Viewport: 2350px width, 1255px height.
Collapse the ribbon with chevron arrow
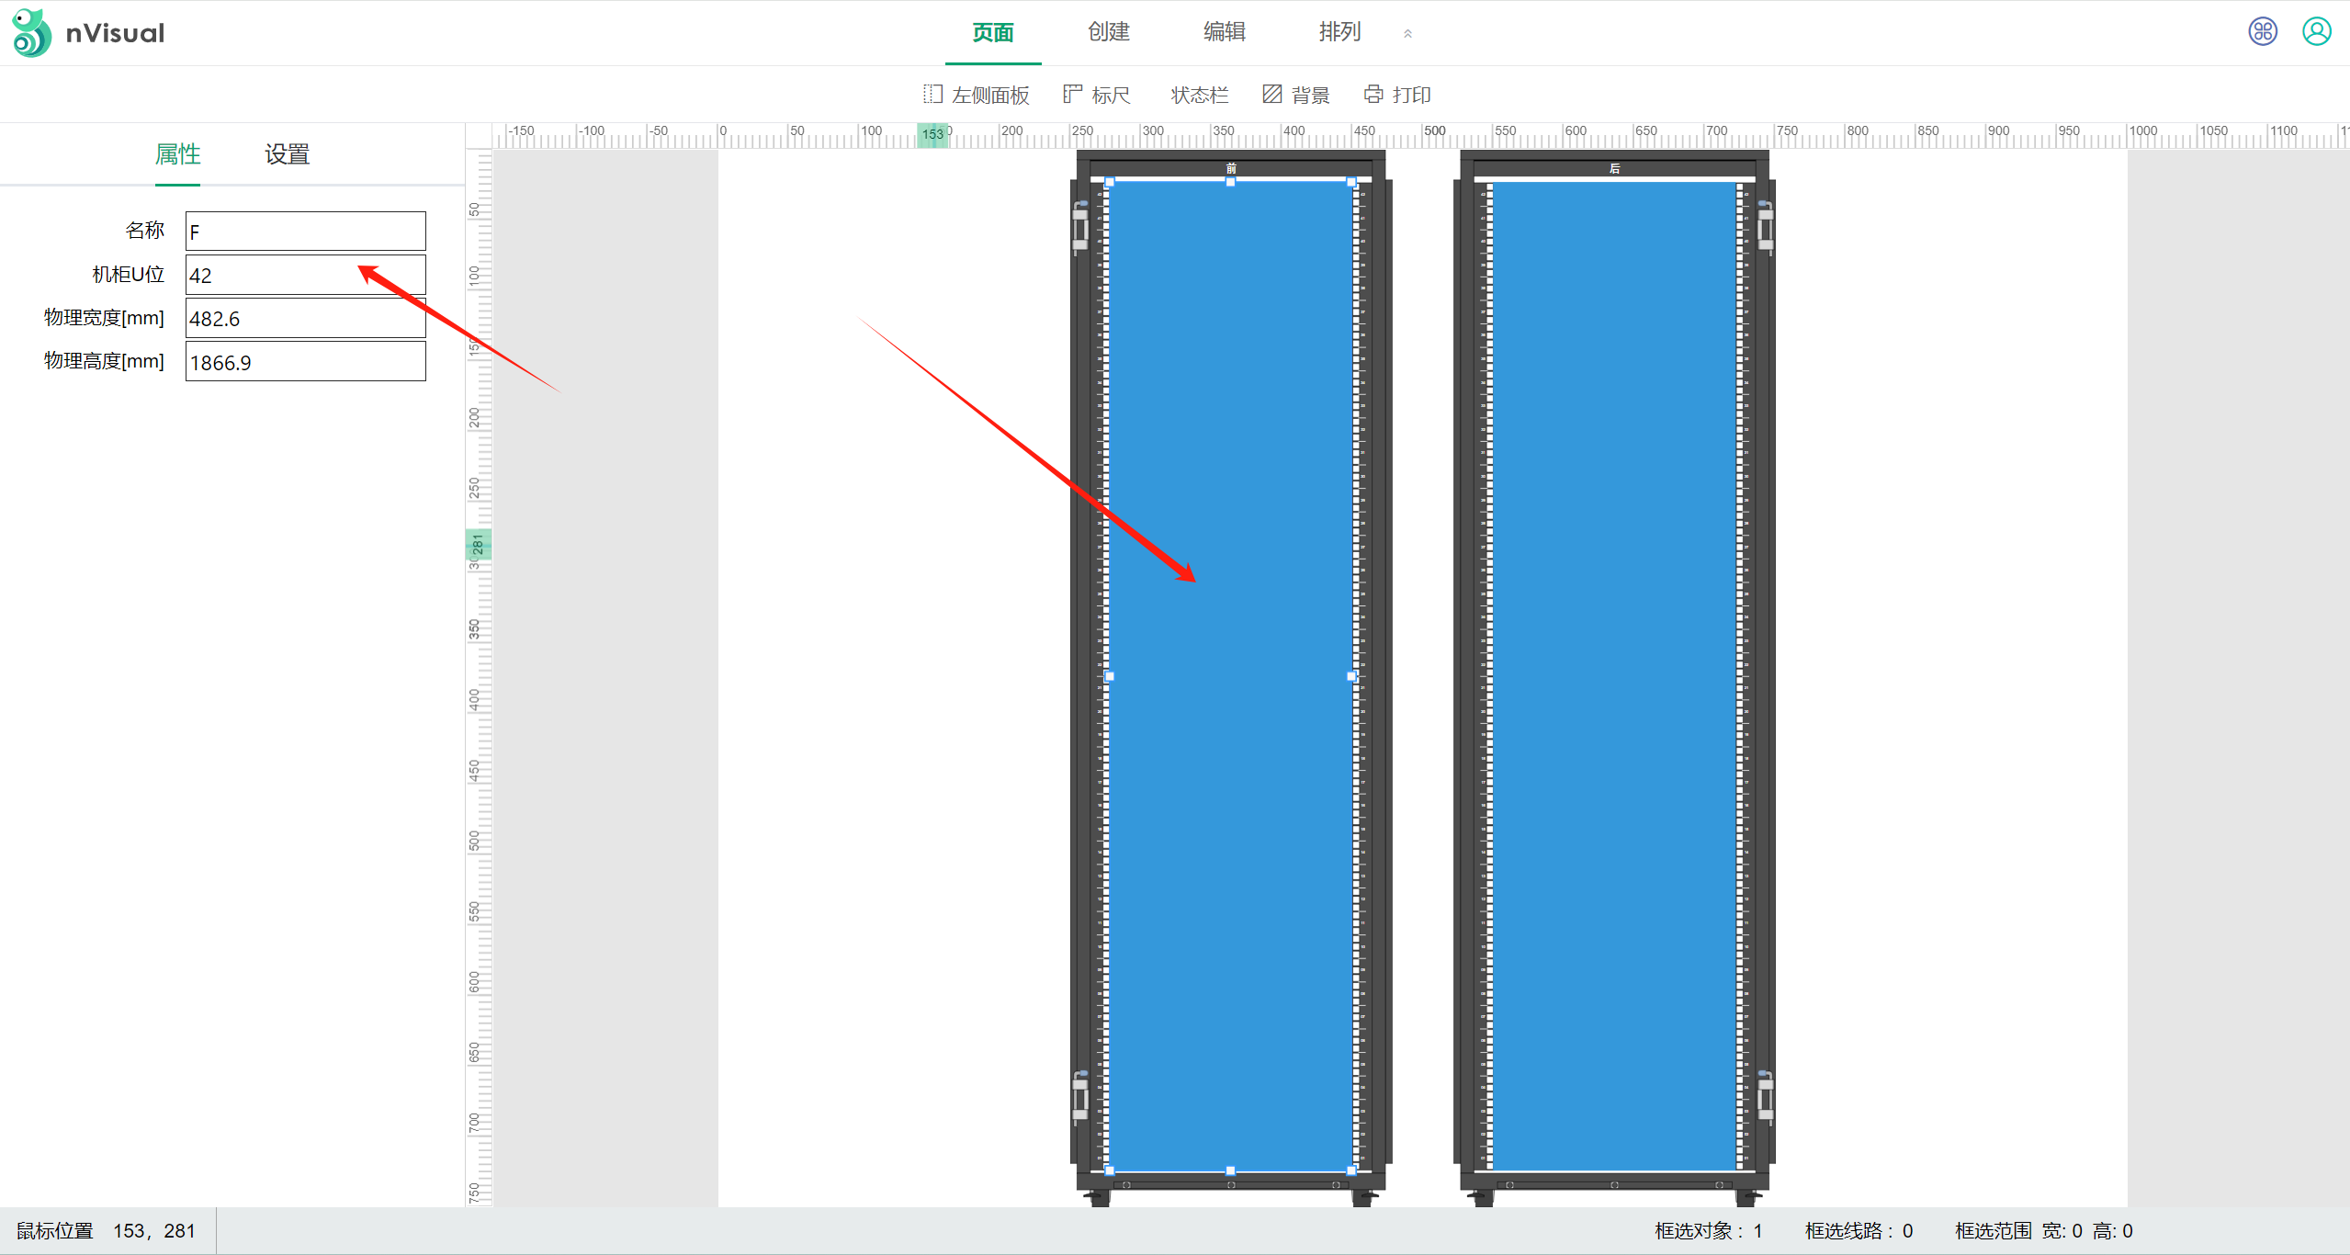tap(1407, 34)
